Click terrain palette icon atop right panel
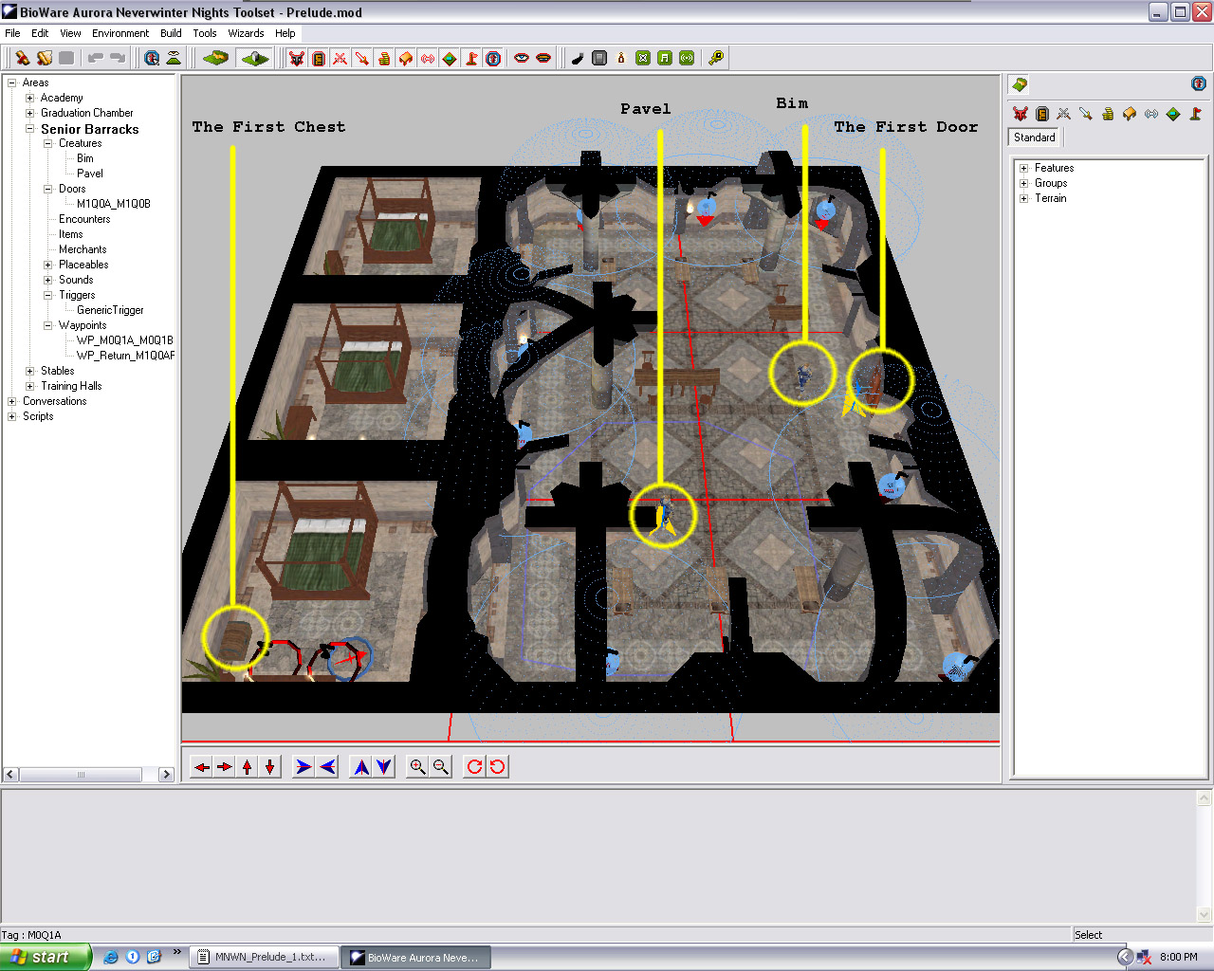Image resolution: width=1214 pixels, height=971 pixels. [x=1020, y=84]
